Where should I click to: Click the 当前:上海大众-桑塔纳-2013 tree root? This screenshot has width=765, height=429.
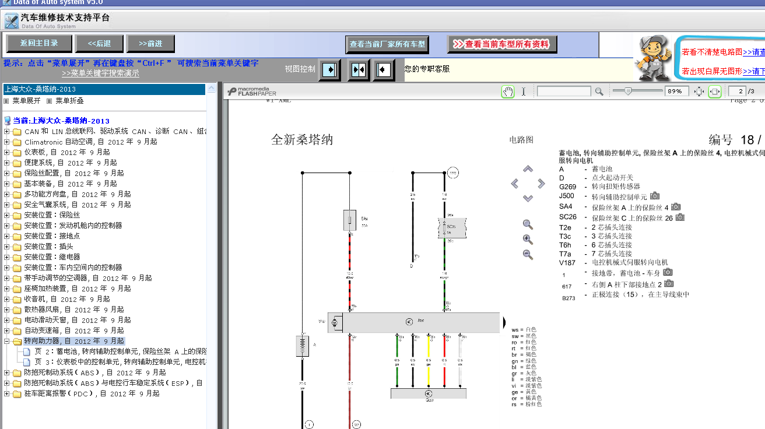click(61, 121)
